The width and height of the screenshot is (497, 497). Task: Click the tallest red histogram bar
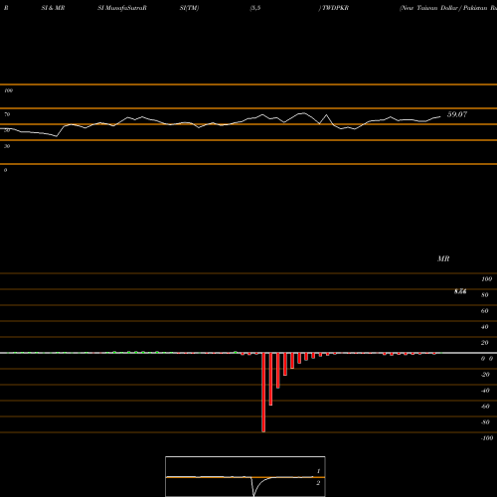tap(263, 393)
